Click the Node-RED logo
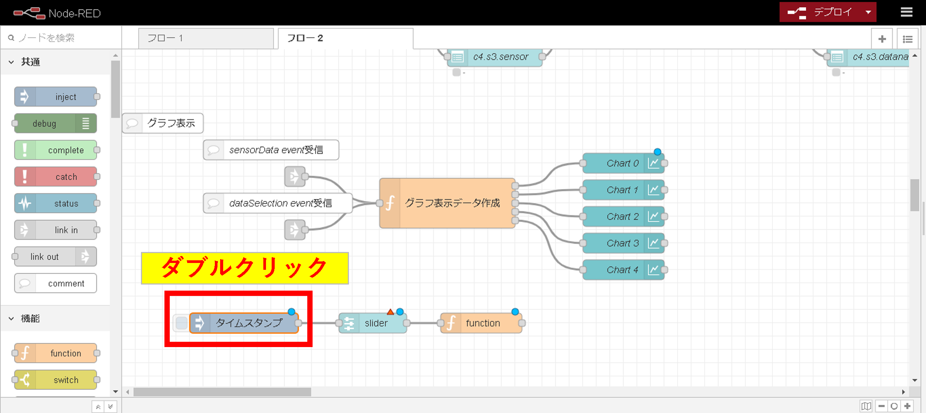926x413 pixels. tap(57, 13)
